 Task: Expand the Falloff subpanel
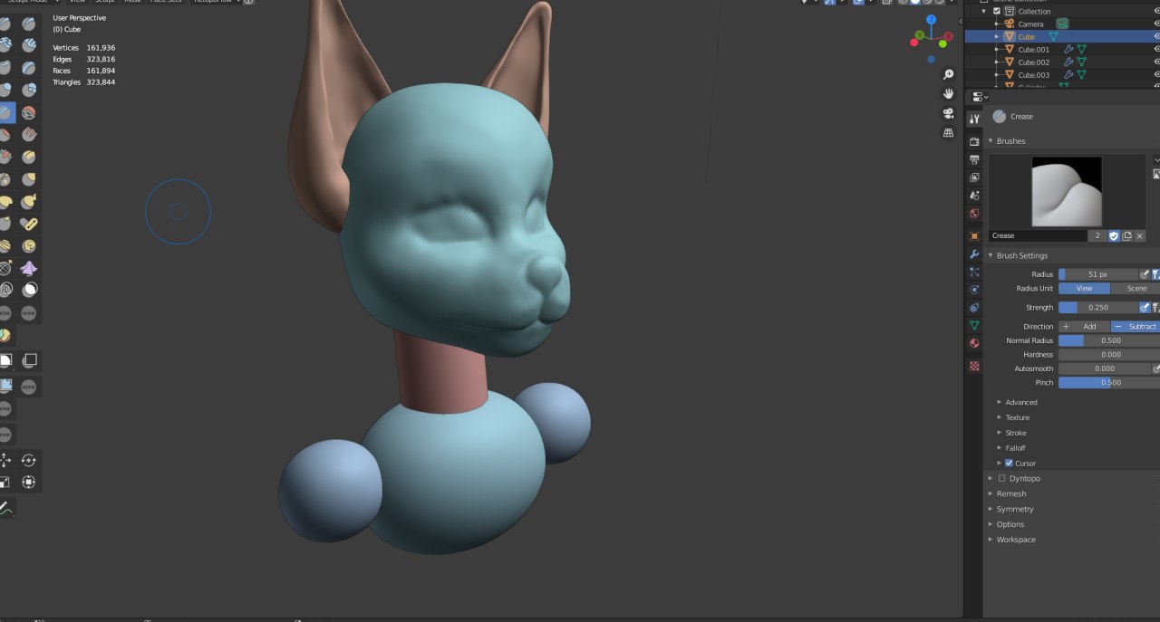pyautogui.click(x=1000, y=447)
